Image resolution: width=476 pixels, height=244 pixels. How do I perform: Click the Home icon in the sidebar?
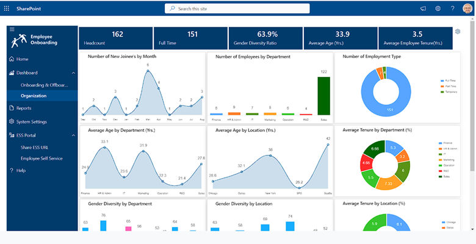[x=12, y=59]
